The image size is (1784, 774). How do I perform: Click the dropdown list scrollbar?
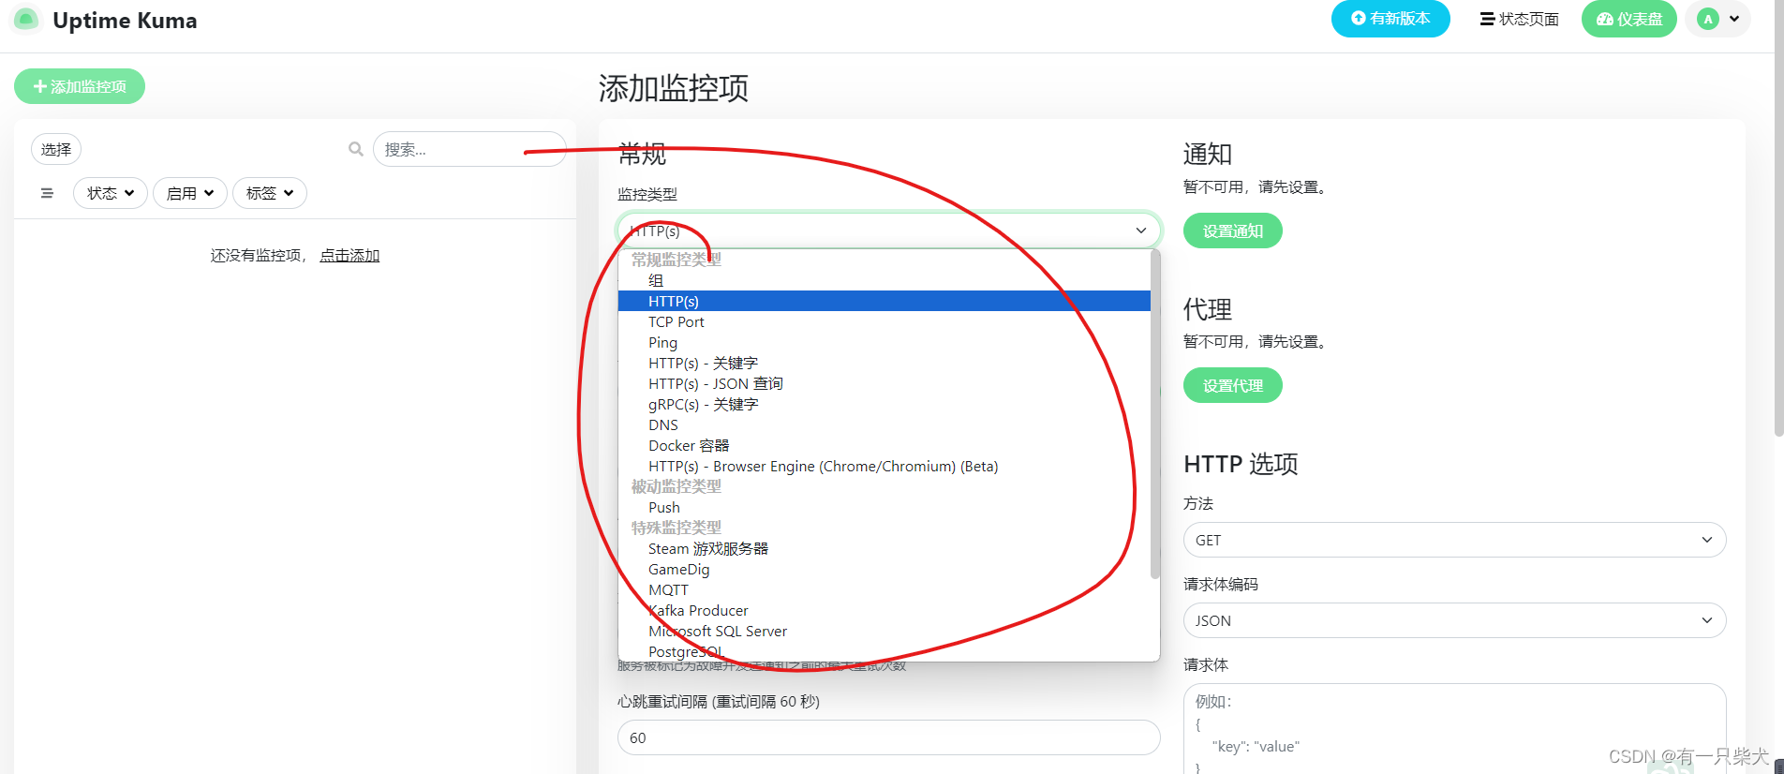tap(1155, 414)
